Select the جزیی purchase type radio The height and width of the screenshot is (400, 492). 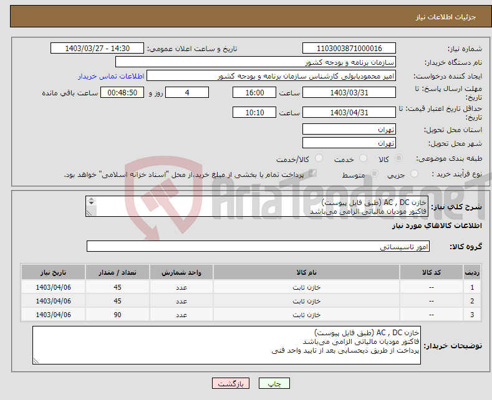click(414, 174)
